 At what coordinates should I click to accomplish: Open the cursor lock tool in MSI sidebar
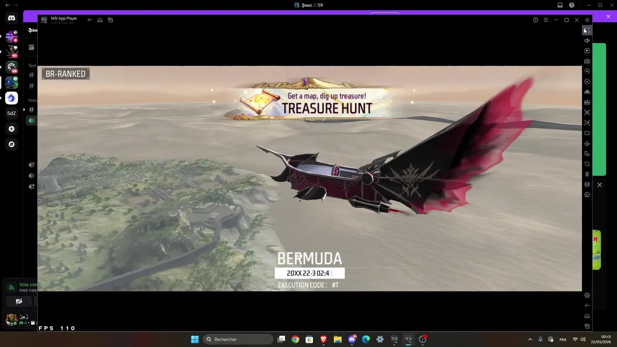tap(587, 51)
